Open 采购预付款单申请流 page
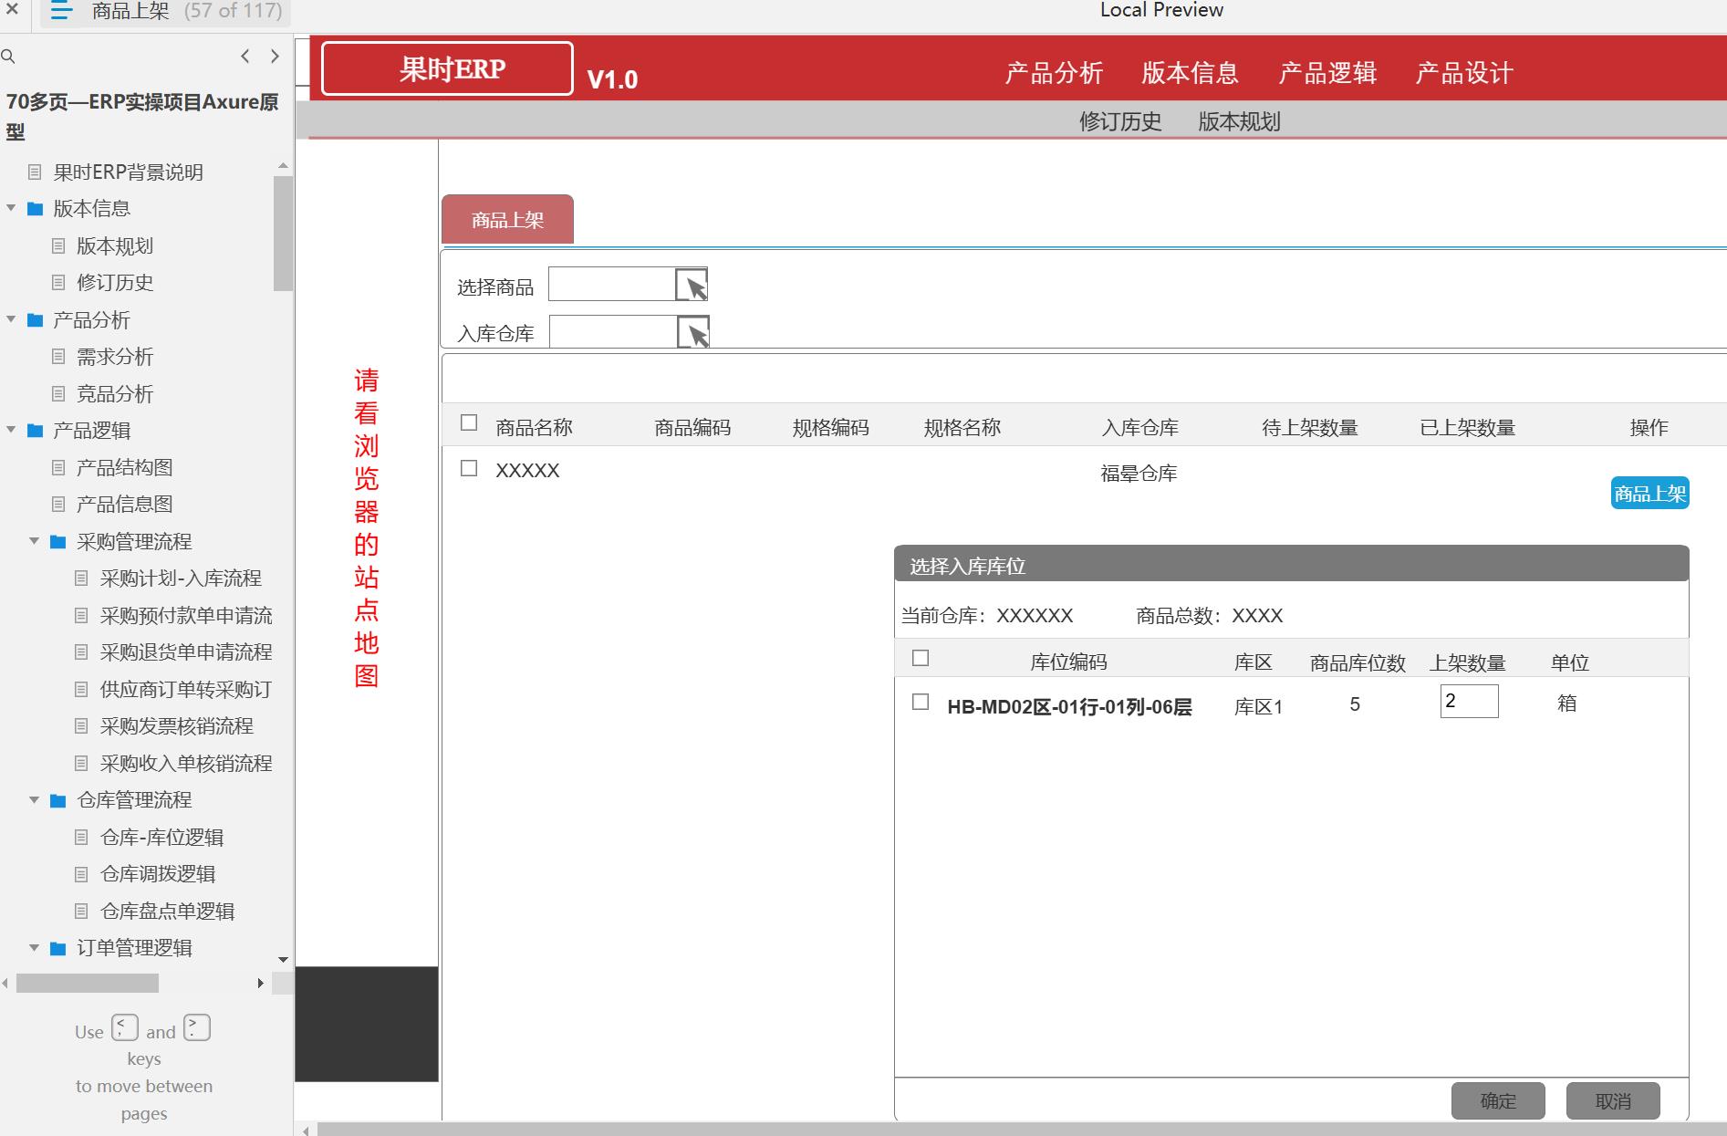 (x=186, y=616)
